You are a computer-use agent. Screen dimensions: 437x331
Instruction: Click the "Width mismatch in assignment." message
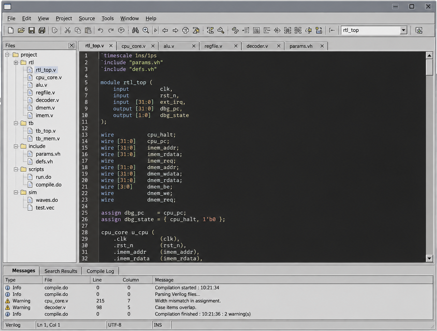coord(188,301)
